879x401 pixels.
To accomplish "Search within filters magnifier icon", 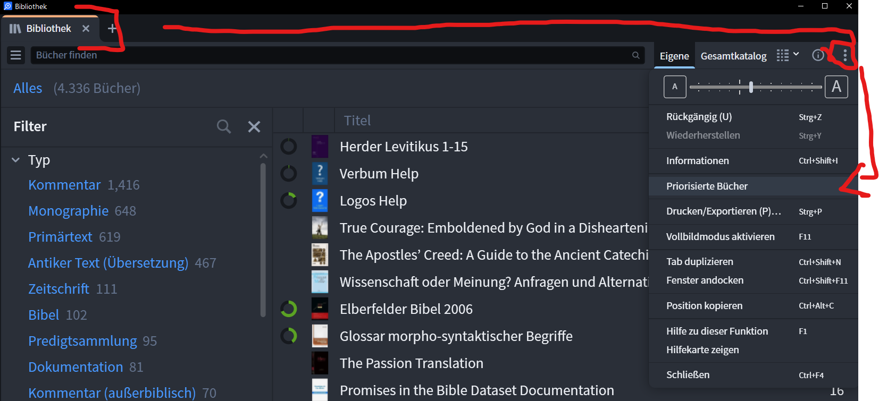I will pyautogui.click(x=224, y=126).
